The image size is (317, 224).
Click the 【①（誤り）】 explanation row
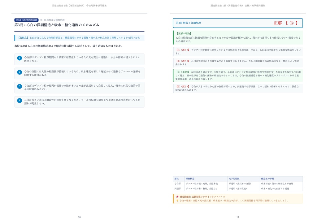[x=238, y=51]
